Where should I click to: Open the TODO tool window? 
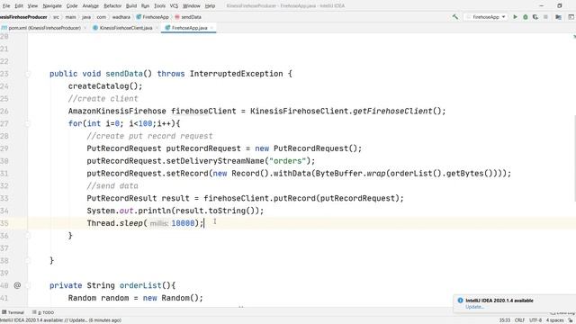(x=43, y=312)
